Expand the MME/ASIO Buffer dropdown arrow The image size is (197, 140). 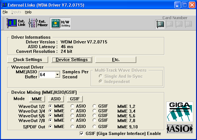coord(57,75)
